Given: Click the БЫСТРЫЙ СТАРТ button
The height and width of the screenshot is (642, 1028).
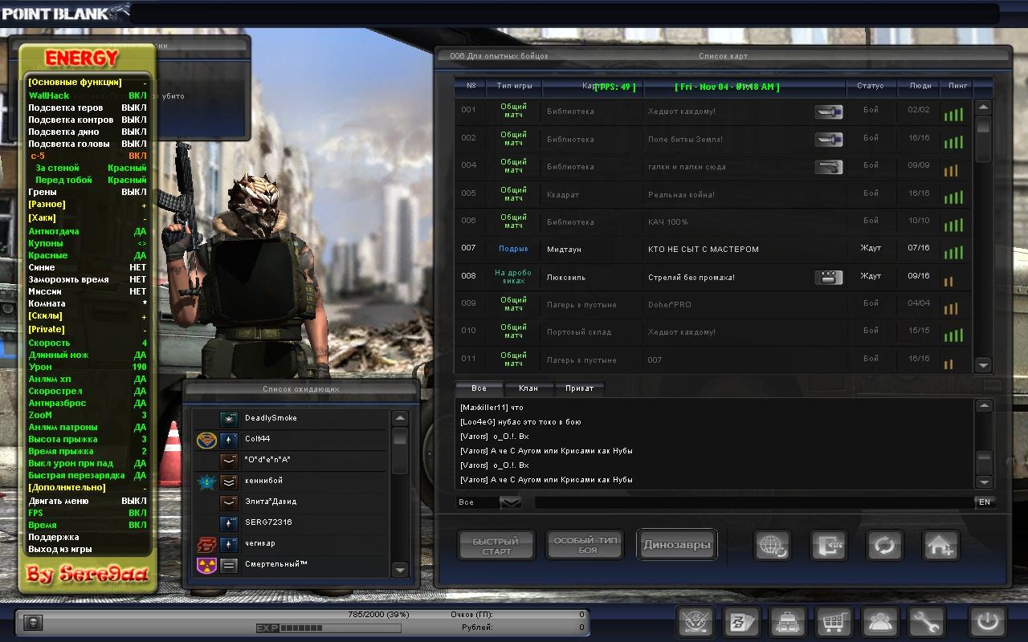Looking at the screenshot, I should [496, 547].
